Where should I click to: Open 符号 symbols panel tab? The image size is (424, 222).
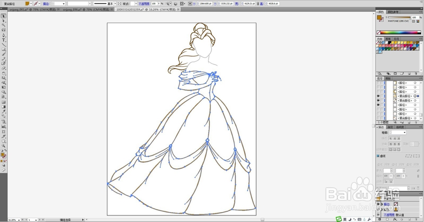[x=396, y=39]
